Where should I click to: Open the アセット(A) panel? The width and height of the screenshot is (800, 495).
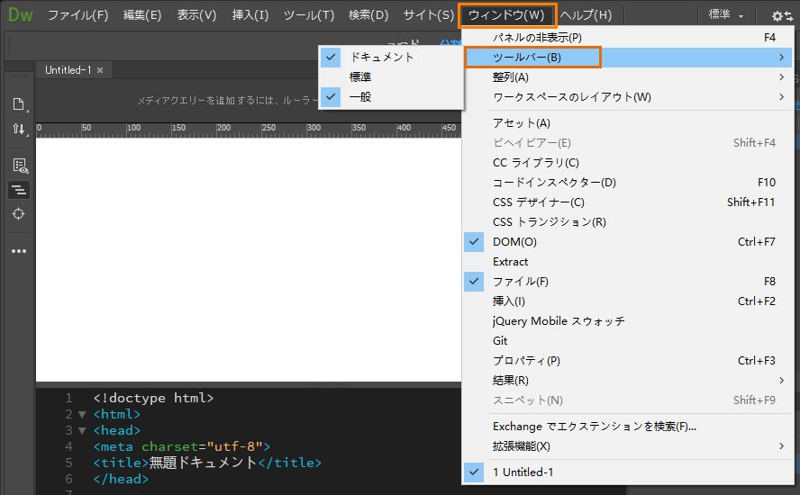628,123
